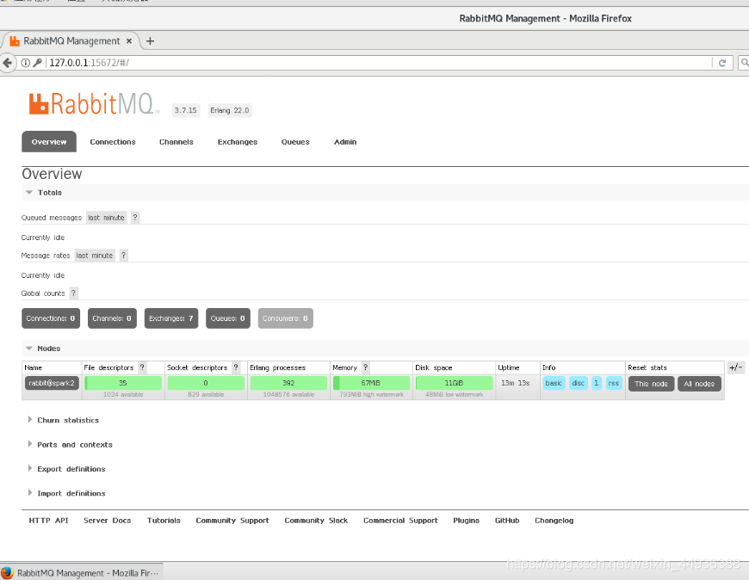Click the Firefox back arrow button

pos(7,63)
